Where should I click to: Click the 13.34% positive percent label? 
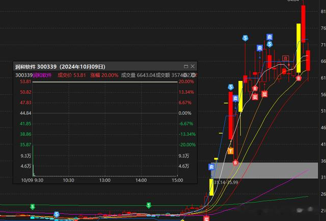[x=186, y=92]
